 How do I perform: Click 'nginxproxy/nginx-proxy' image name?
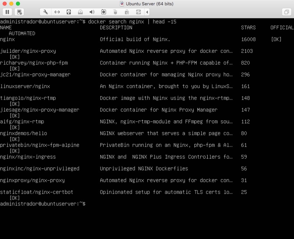click(32, 180)
